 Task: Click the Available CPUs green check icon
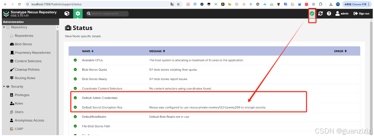pyautogui.click(x=75, y=60)
